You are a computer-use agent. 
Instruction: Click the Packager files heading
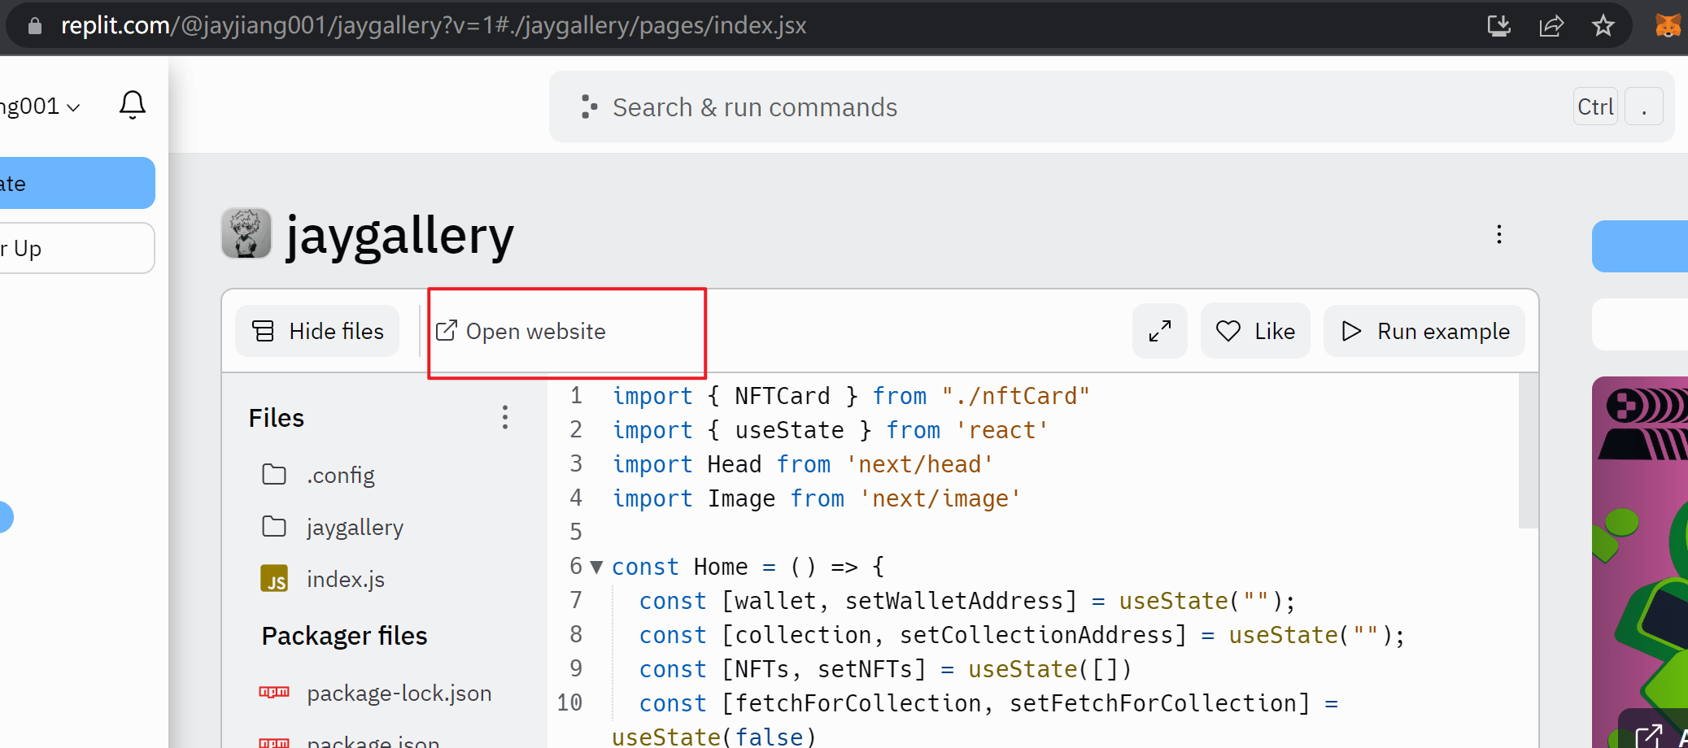tap(345, 636)
